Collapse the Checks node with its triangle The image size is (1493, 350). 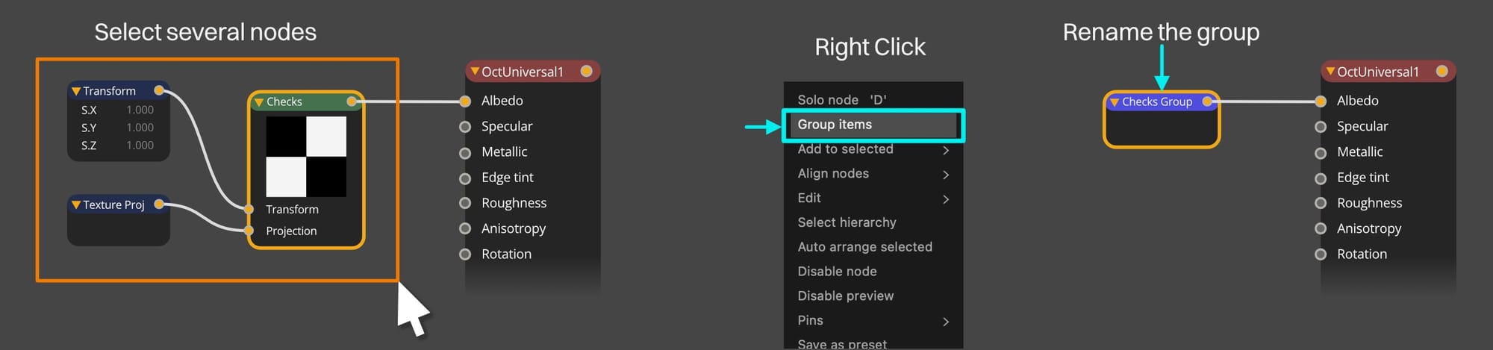coord(259,102)
